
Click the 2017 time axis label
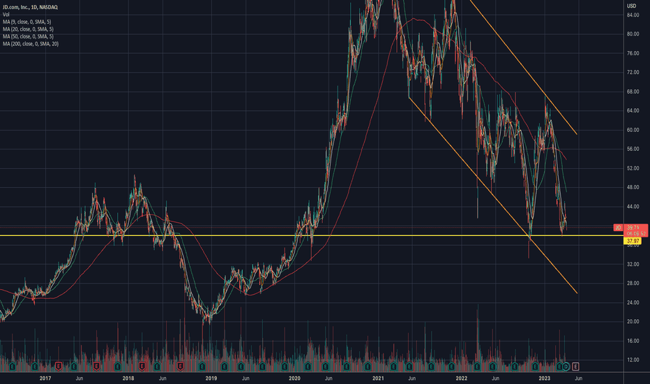click(x=45, y=378)
